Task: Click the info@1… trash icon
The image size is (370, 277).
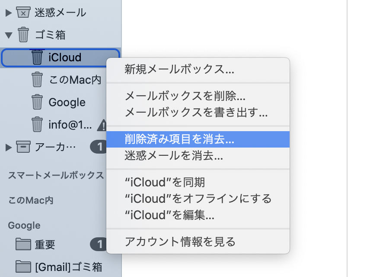Action: coord(37,124)
